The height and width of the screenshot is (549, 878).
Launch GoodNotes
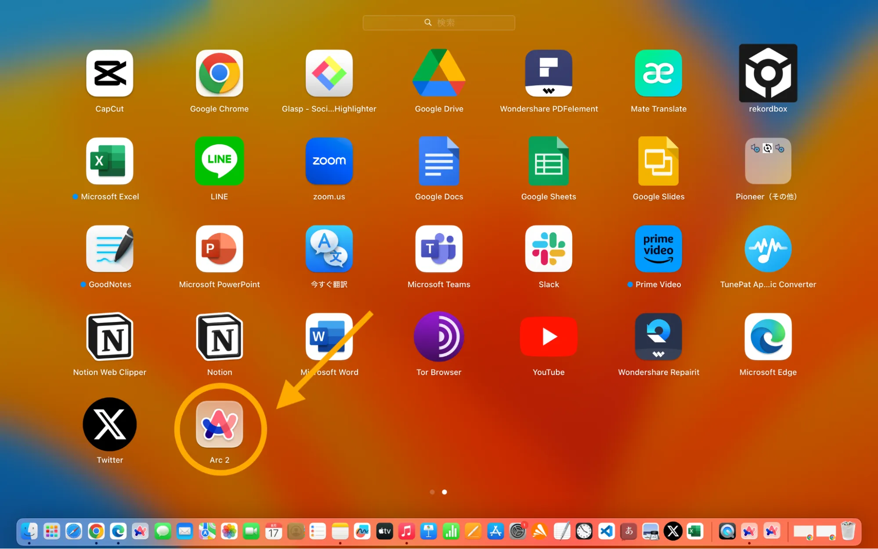tap(109, 249)
